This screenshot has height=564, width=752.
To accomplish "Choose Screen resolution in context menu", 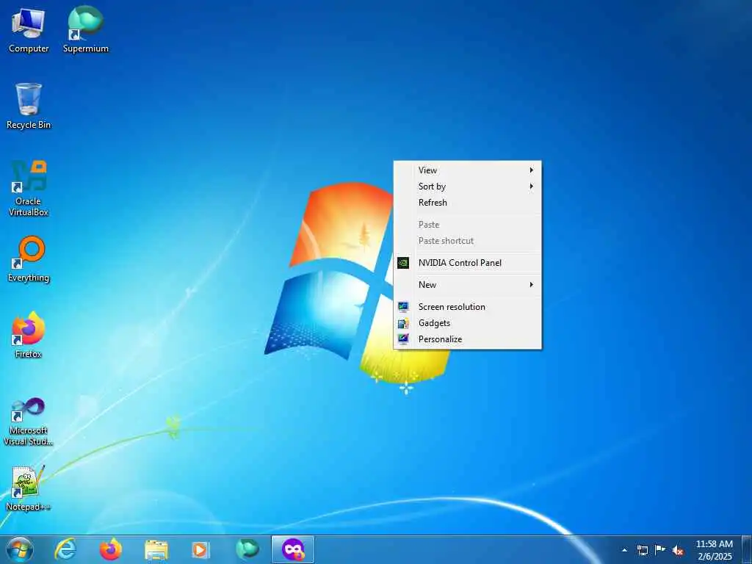I will (x=468, y=307).
